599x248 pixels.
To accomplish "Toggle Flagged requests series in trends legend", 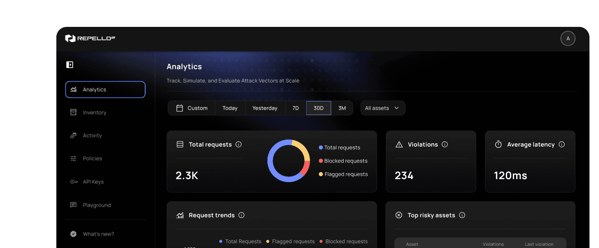I will pos(290,241).
